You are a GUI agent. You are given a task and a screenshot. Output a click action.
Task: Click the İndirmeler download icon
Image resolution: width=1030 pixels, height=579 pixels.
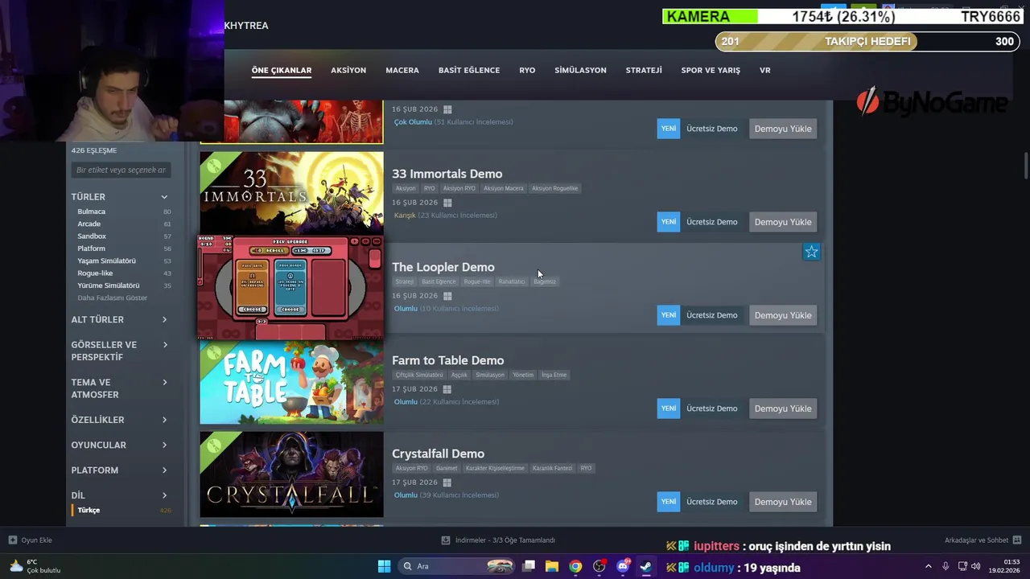pos(446,540)
